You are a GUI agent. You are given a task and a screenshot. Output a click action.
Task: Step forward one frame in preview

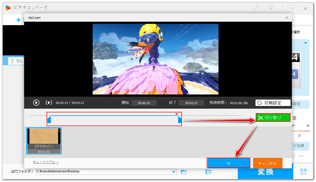point(49,103)
